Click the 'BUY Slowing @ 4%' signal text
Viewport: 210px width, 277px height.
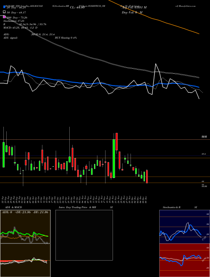(x=66, y=38)
